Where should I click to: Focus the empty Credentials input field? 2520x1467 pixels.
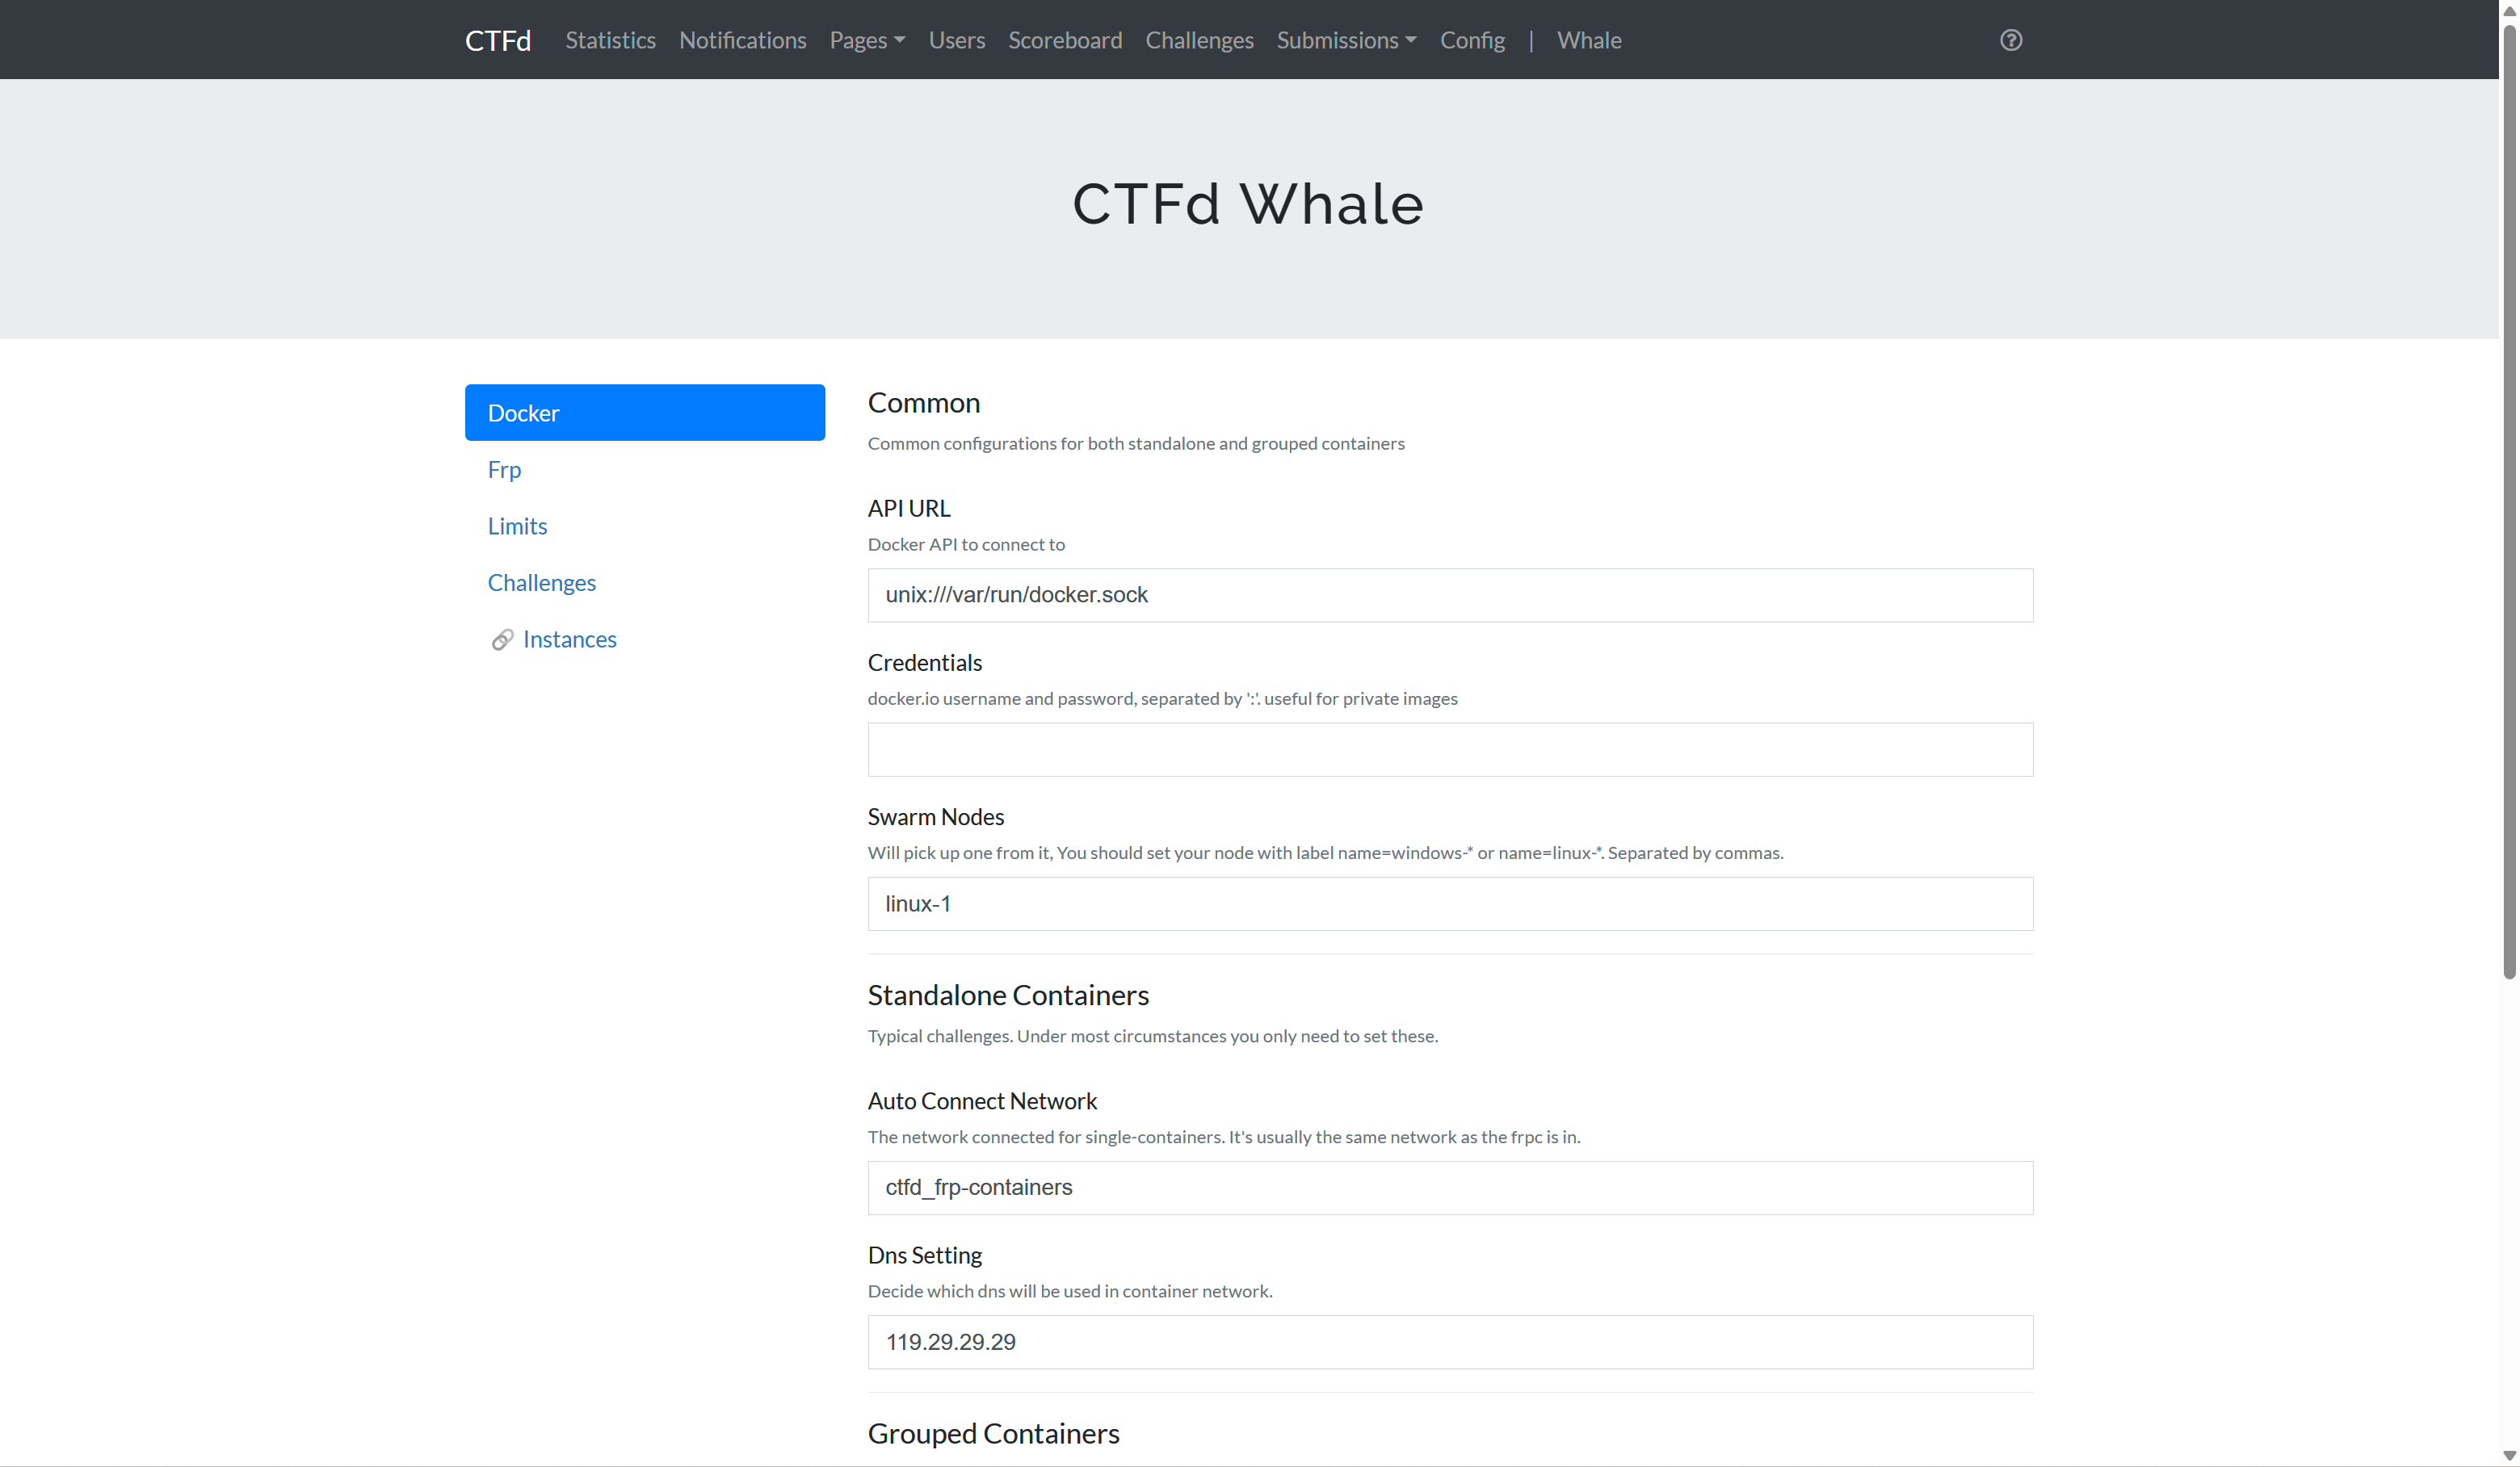(1450, 749)
